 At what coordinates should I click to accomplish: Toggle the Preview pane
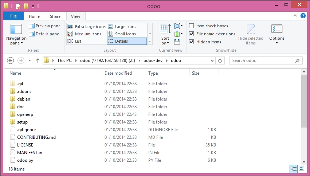click(x=44, y=26)
